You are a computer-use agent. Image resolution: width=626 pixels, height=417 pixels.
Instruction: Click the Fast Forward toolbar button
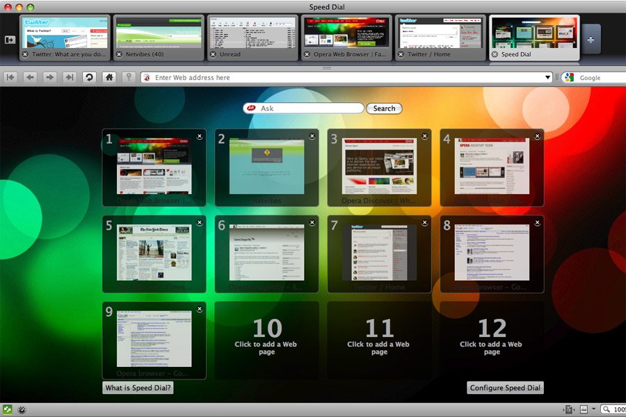[x=69, y=78]
